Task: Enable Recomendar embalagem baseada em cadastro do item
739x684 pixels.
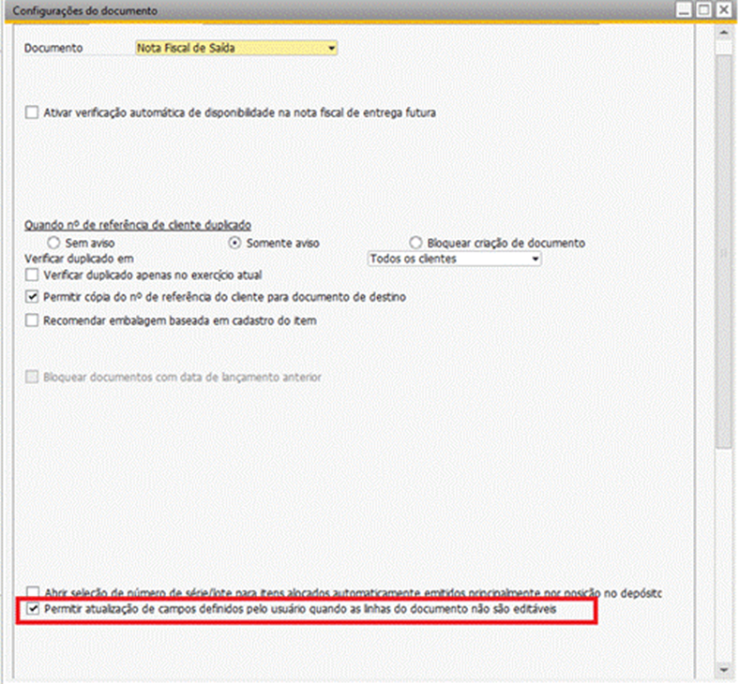Action: (33, 320)
